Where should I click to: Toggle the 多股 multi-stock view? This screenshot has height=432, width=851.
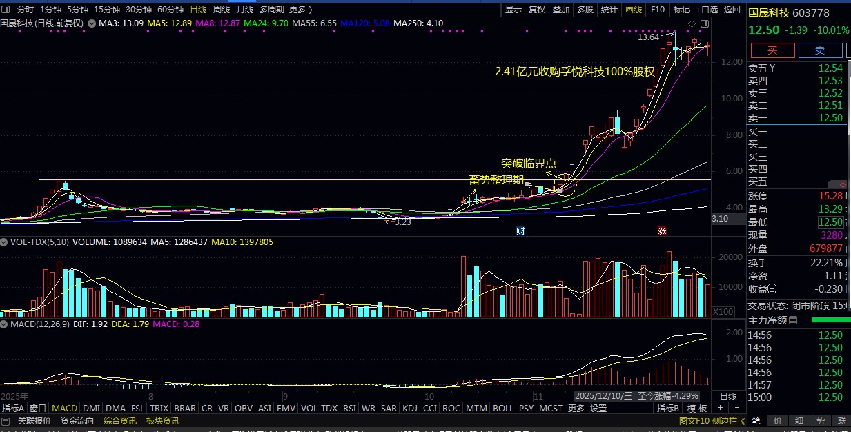[x=585, y=10]
